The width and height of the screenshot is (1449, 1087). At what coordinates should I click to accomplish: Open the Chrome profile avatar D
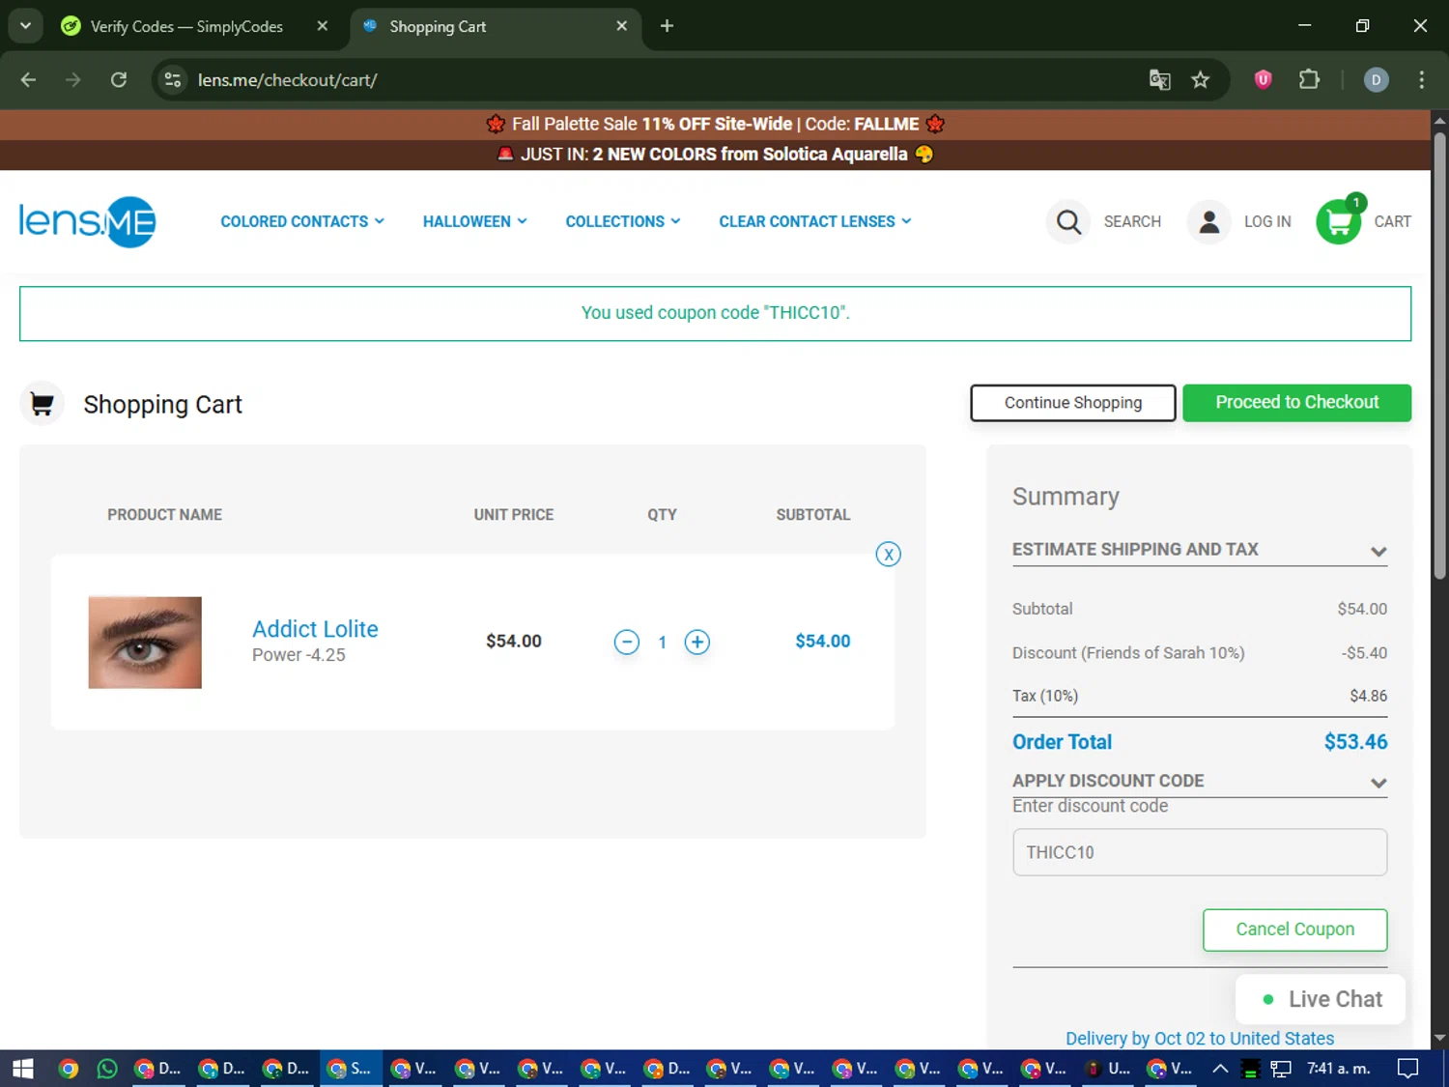click(x=1377, y=80)
